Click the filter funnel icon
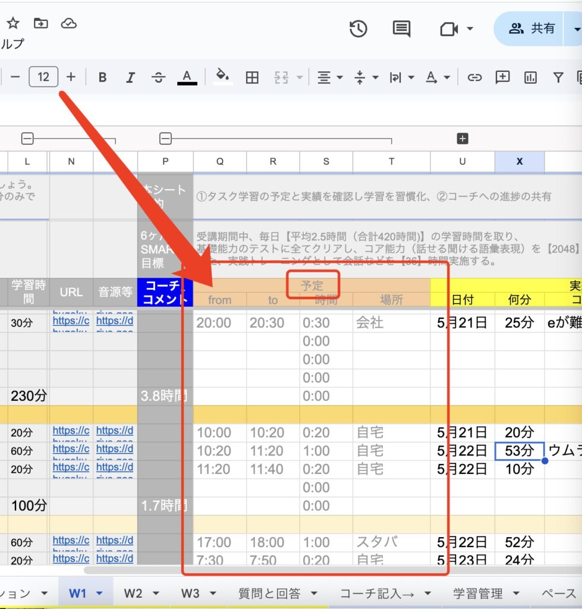This screenshot has height=609, width=582. 558,77
